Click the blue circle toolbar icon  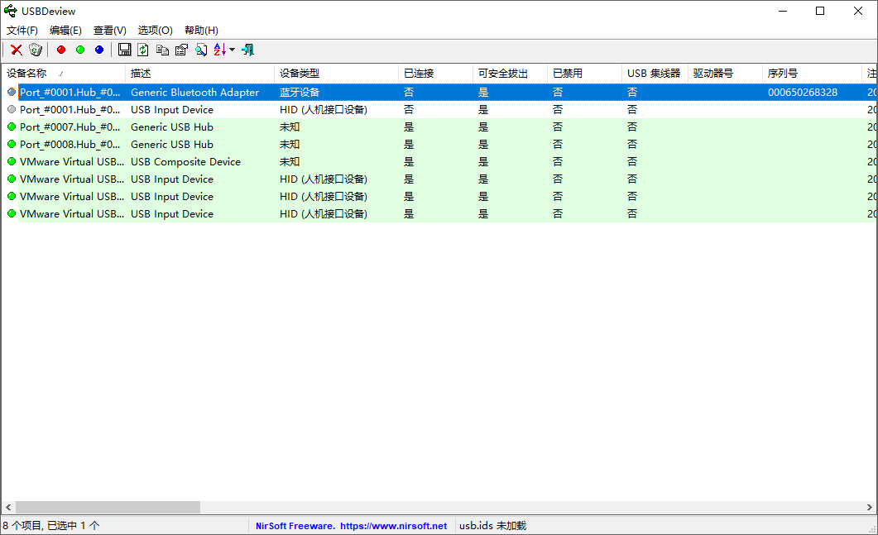point(99,50)
